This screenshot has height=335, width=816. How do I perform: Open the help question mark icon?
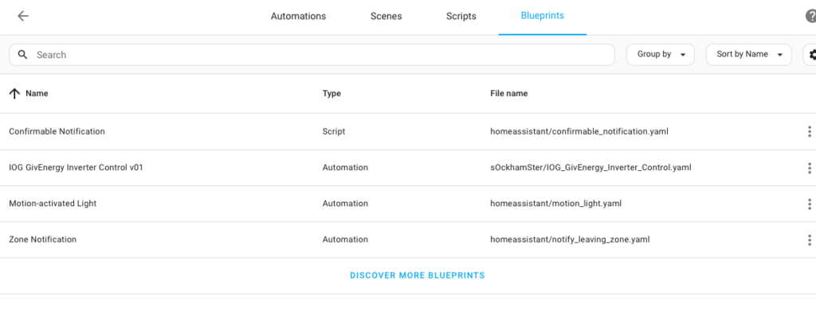point(810,17)
